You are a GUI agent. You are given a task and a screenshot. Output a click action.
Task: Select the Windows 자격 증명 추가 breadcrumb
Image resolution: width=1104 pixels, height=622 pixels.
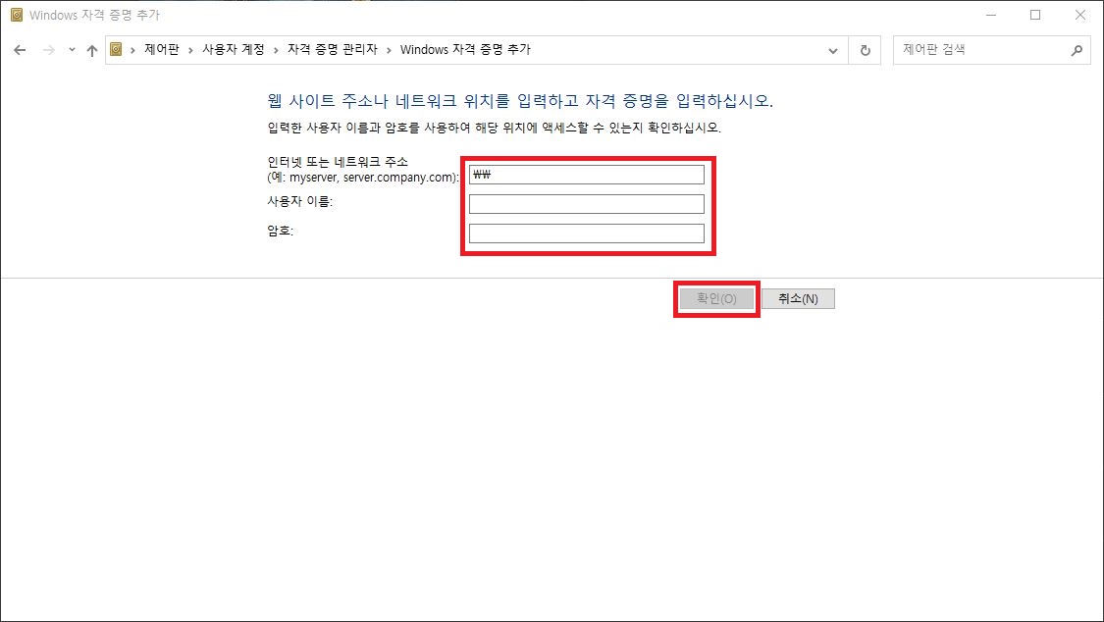point(465,49)
